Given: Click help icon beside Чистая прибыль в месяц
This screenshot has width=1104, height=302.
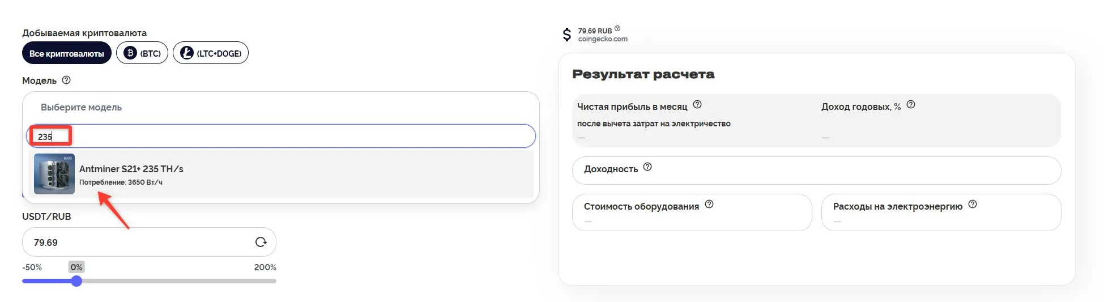Looking at the screenshot, I should click(697, 105).
